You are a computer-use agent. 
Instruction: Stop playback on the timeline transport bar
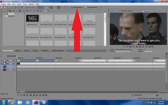point(34,95)
